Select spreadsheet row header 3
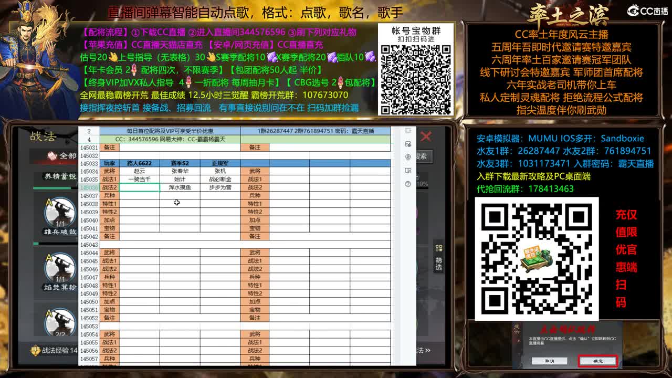672x378 pixels. click(x=89, y=131)
